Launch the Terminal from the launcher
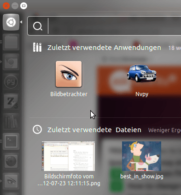The image size is (181, 195). 11,141
